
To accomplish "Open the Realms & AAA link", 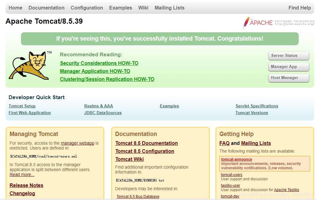I will [x=98, y=106].
